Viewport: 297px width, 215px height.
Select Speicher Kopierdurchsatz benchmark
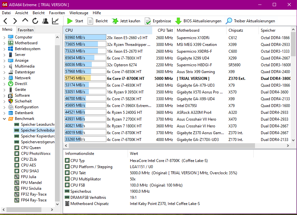click(x=35, y=136)
